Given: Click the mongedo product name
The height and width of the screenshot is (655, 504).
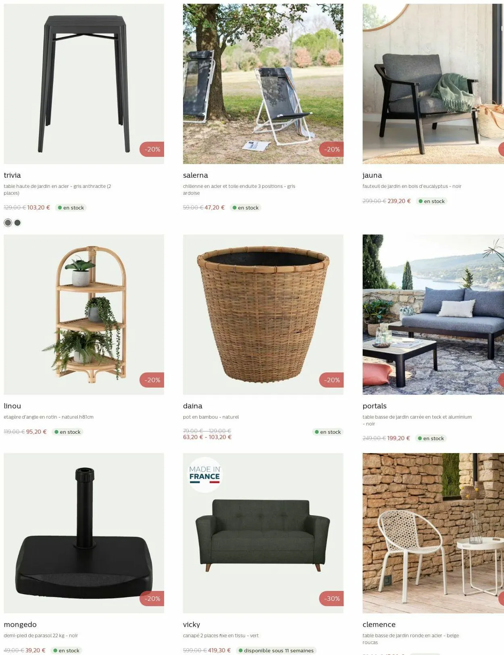Looking at the screenshot, I should 20,624.
